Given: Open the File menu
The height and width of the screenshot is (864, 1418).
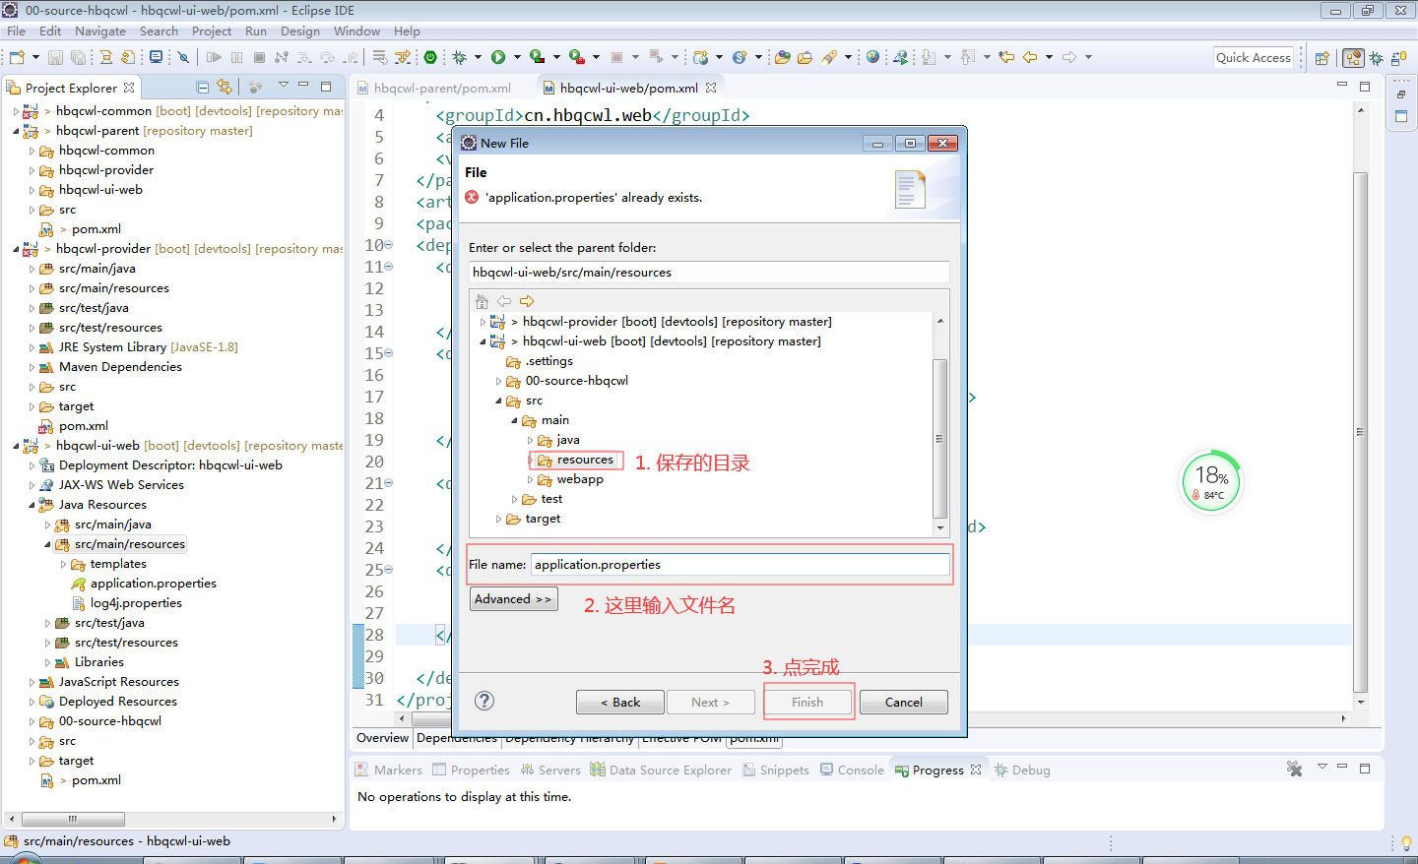Looking at the screenshot, I should [17, 31].
